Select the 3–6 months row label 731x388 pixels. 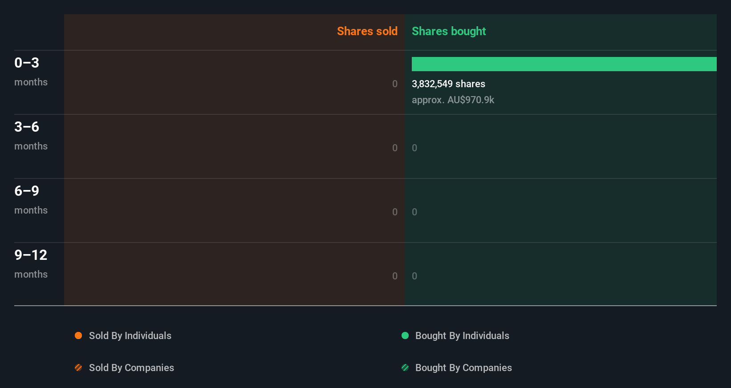pos(31,135)
